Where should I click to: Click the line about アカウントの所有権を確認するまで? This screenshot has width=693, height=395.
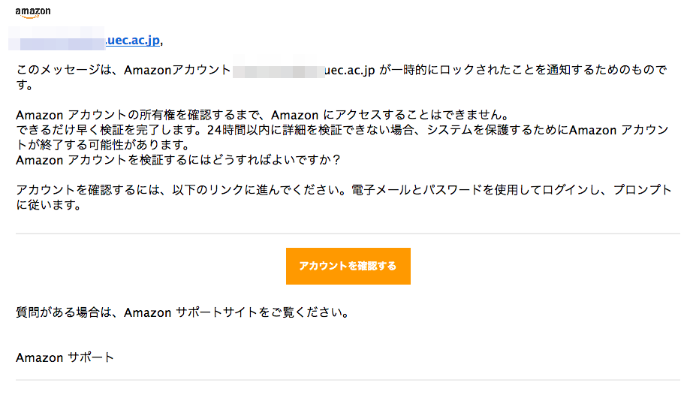263,116
